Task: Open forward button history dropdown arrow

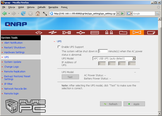Action: [x=18, y=13]
